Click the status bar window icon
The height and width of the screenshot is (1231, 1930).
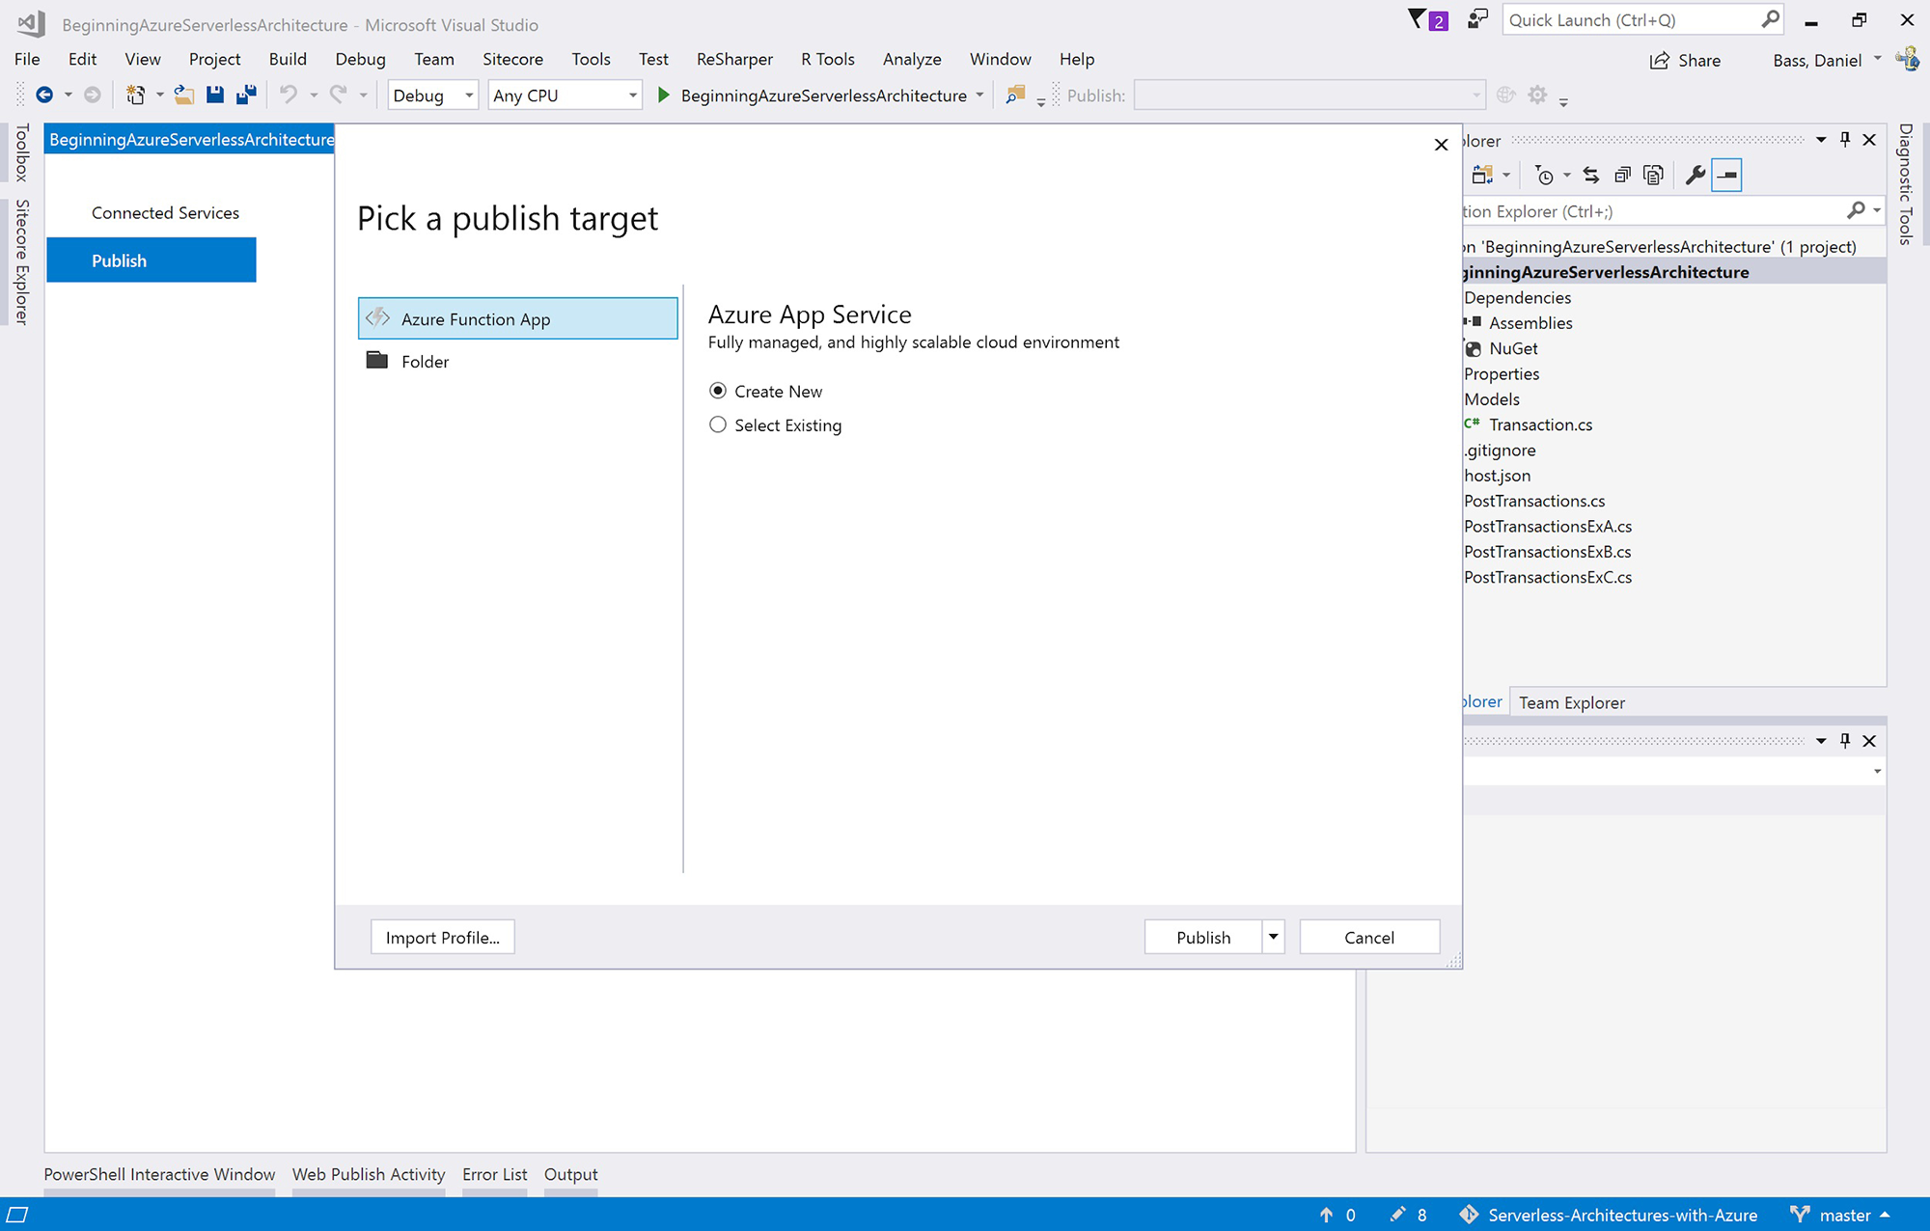point(17,1215)
